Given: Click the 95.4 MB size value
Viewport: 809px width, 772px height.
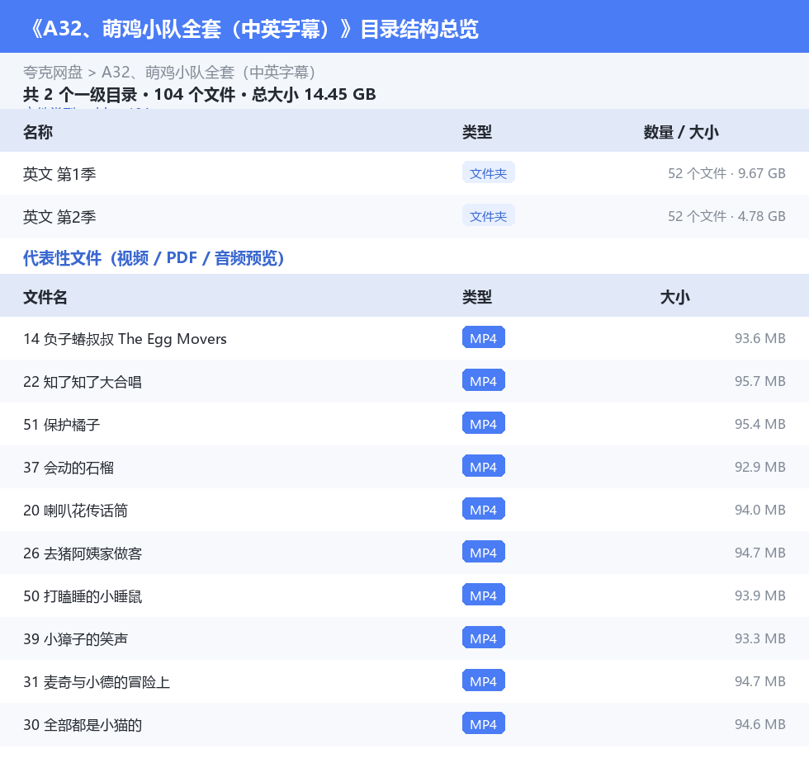Looking at the screenshot, I should click(760, 424).
